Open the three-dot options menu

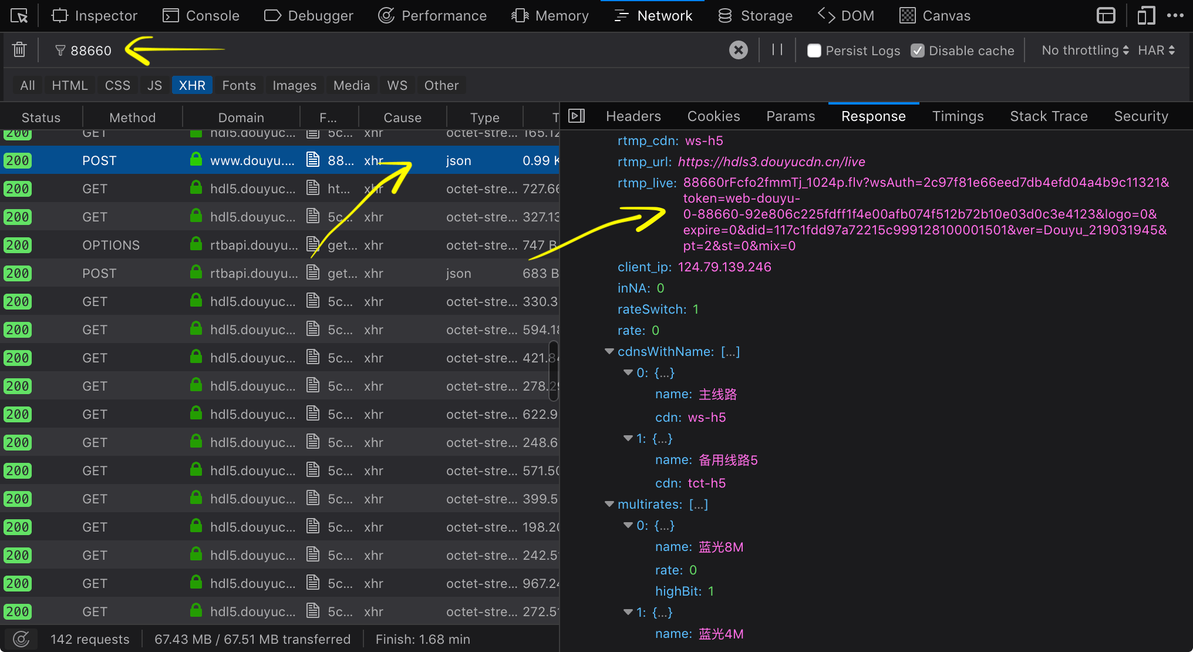[1175, 16]
